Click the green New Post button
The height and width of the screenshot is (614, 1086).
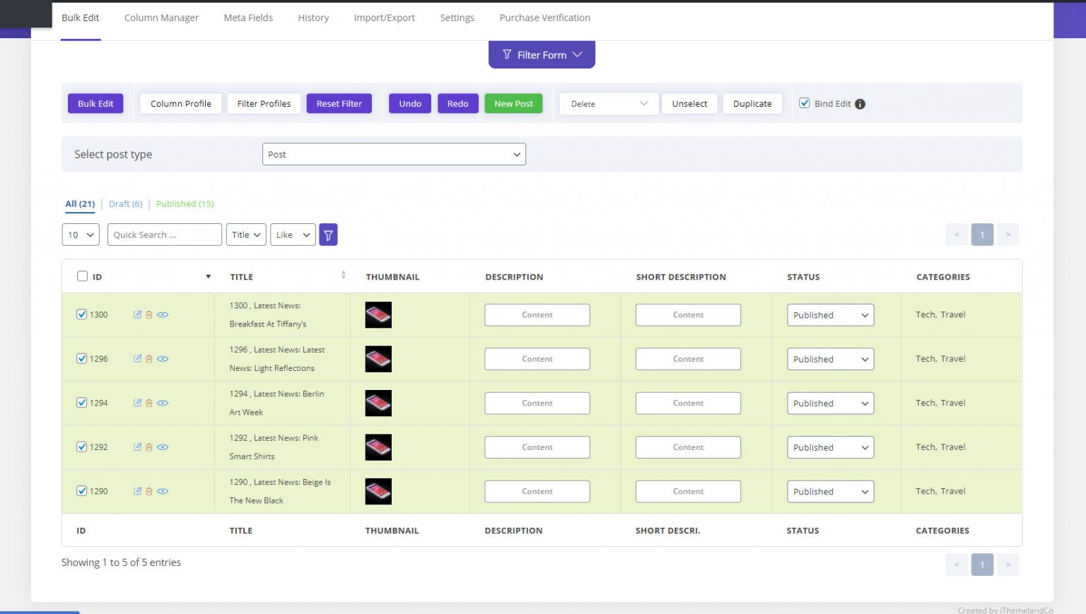pos(513,104)
